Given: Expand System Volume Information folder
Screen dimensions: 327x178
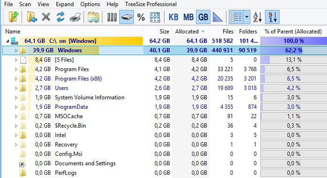Looking at the screenshot, I should (16, 97).
